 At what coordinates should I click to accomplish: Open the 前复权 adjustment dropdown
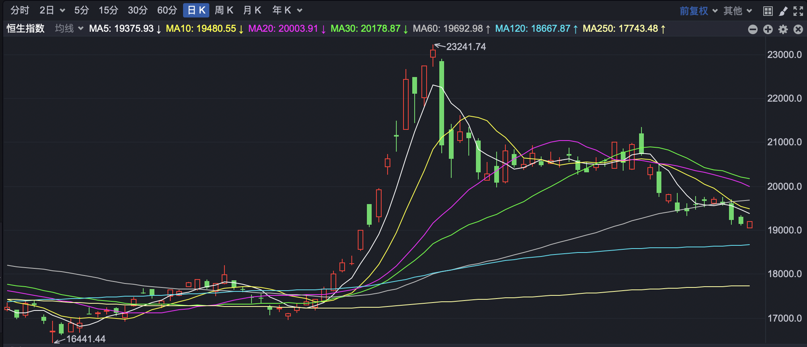(x=698, y=11)
